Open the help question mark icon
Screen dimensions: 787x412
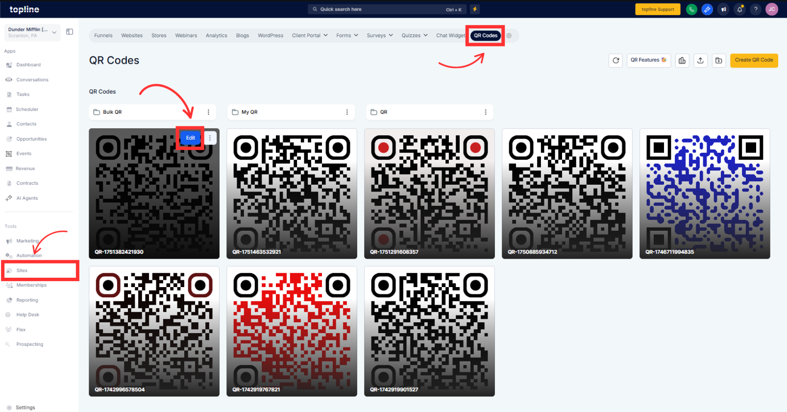(756, 9)
